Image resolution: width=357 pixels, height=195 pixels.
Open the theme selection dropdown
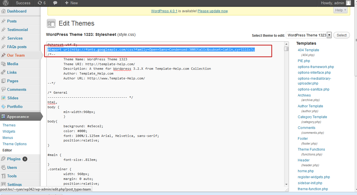pos(309,35)
